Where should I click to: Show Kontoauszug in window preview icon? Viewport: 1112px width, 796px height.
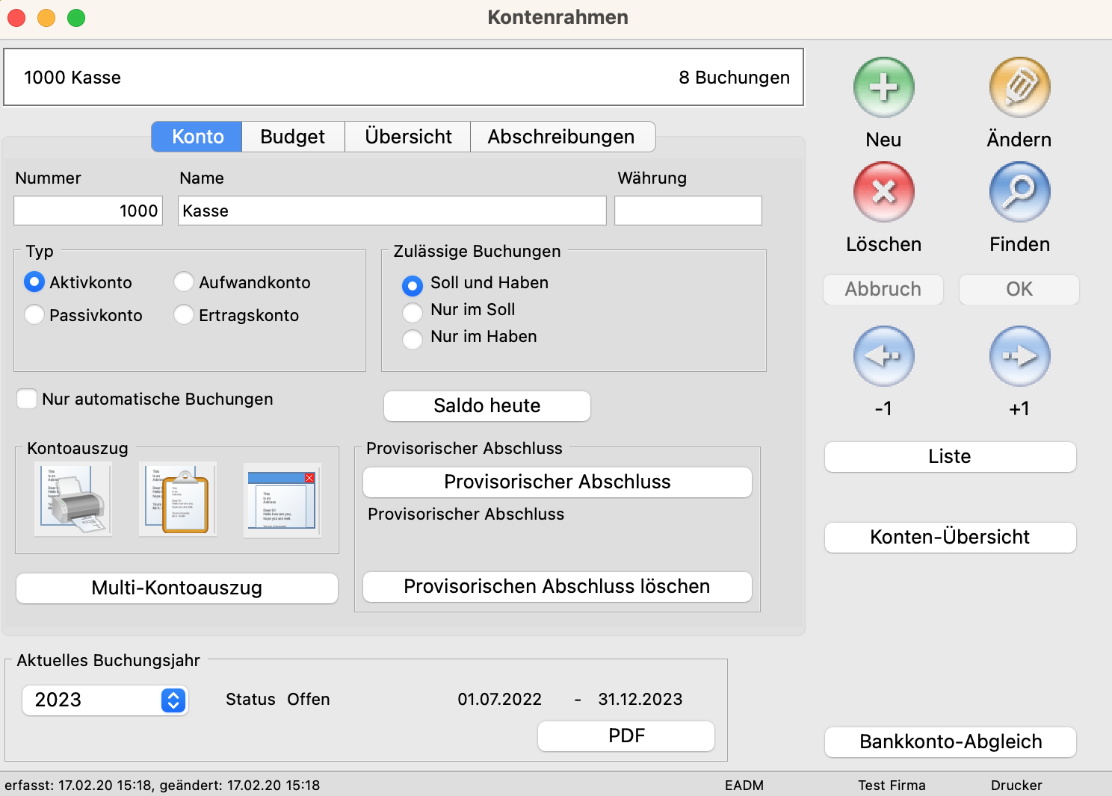[282, 499]
